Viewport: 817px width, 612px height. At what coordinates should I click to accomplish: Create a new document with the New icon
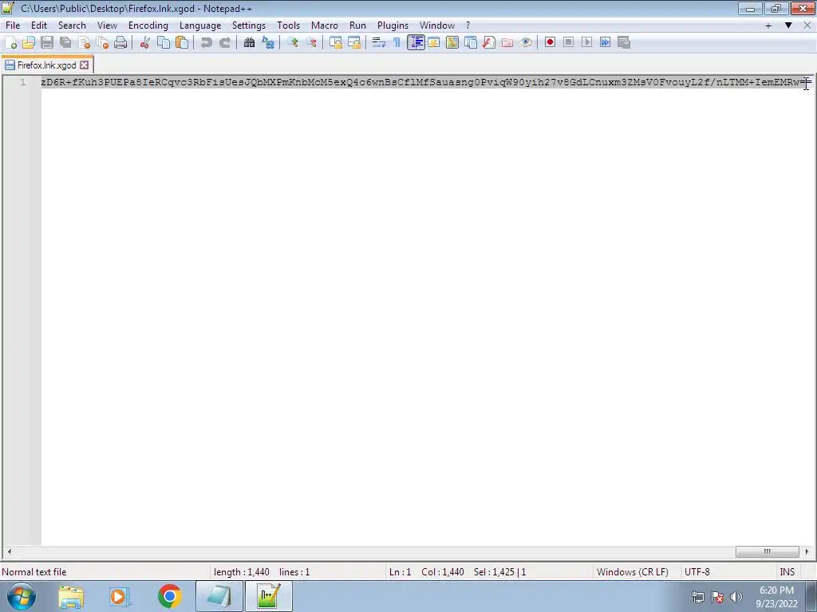(x=10, y=43)
